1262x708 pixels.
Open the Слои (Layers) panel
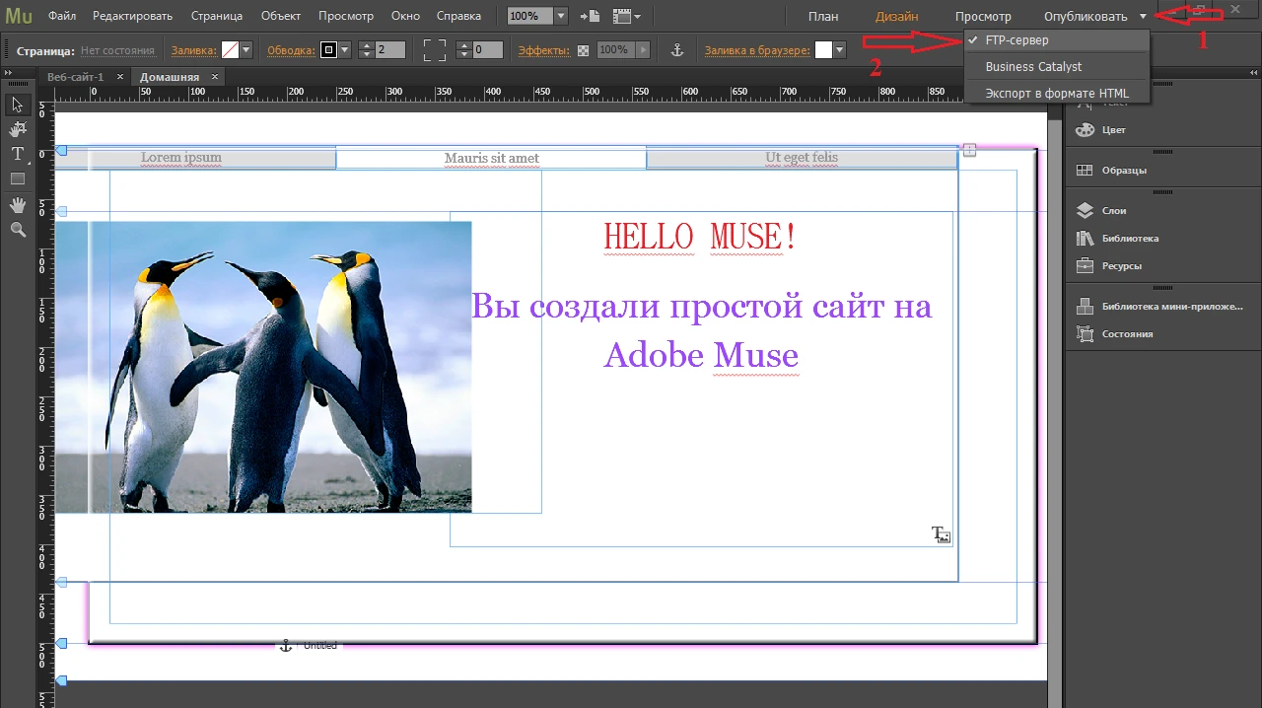click(x=1114, y=210)
